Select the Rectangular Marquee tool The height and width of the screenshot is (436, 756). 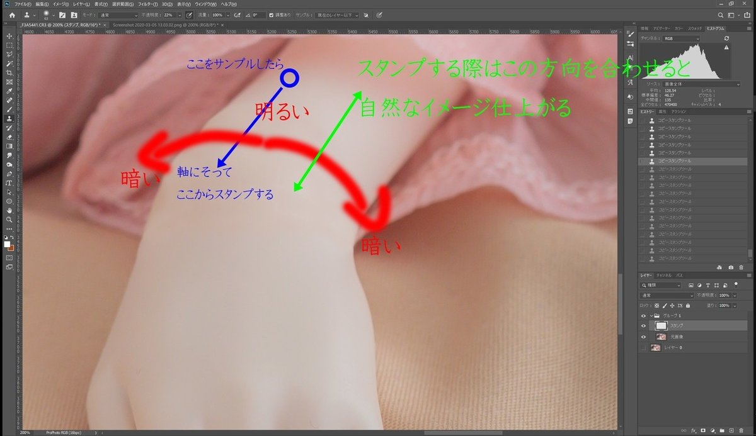click(9, 45)
